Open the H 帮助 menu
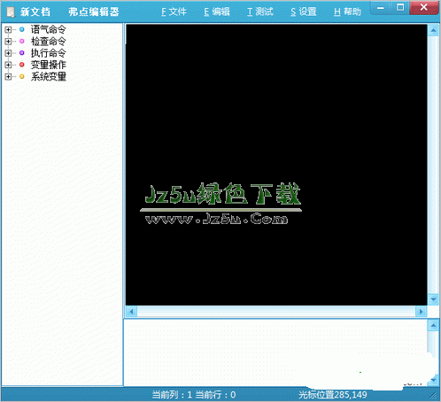Screen dimensions: 441x402 pos(347,12)
